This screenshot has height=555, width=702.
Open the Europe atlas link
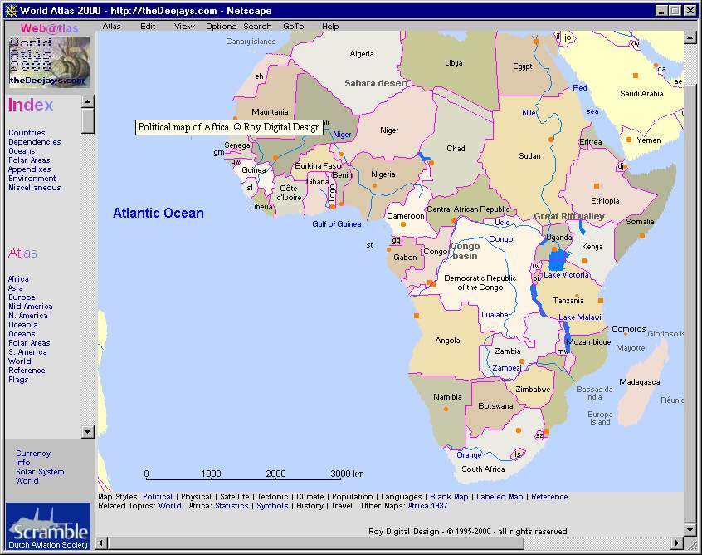(22, 297)
